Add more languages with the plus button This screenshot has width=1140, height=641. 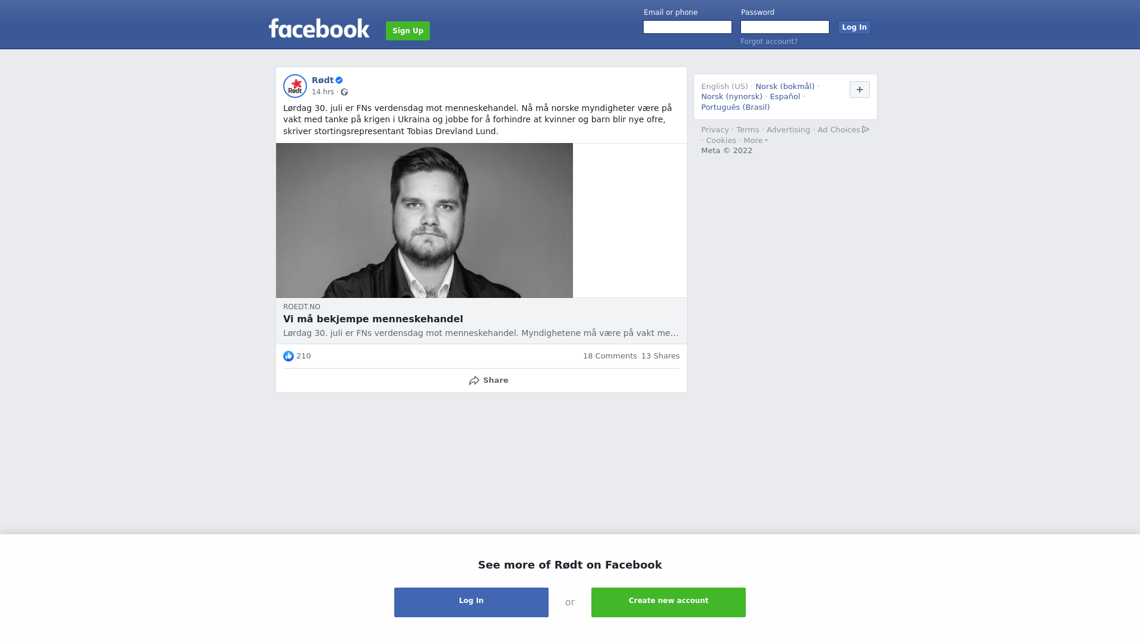tap(860, 90)
